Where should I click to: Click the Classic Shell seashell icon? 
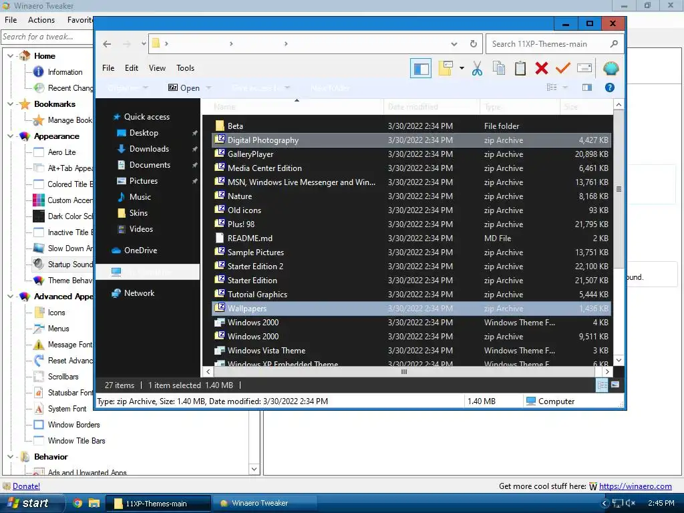[611, 69]
